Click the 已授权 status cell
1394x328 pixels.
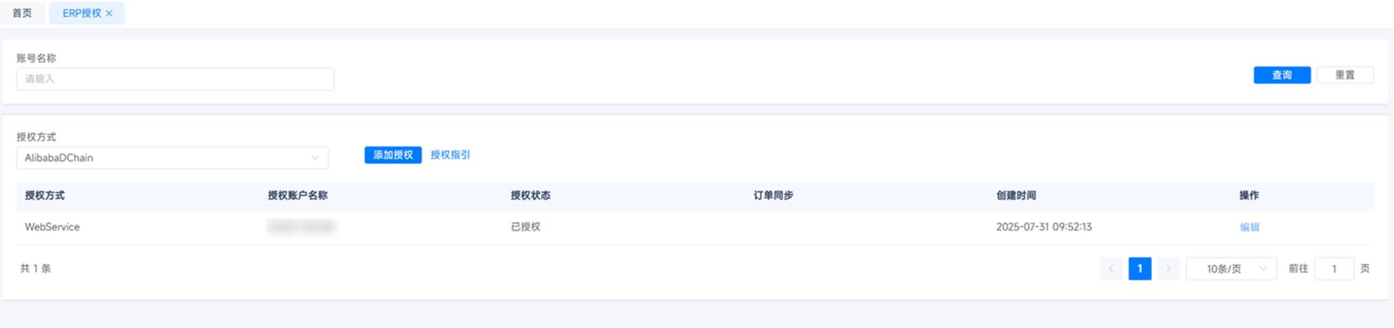pos(525,227)
